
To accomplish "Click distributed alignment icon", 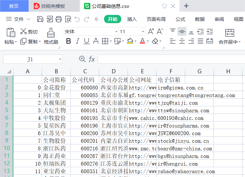I will point(210,41).
